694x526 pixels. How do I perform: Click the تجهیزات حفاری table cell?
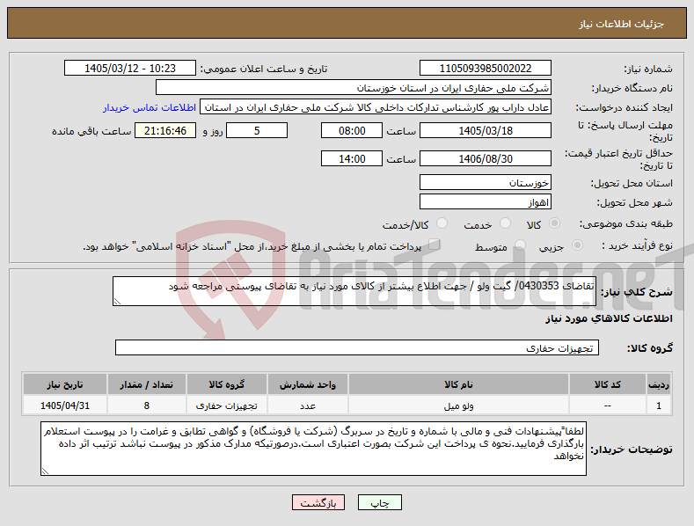click(227, 405)
